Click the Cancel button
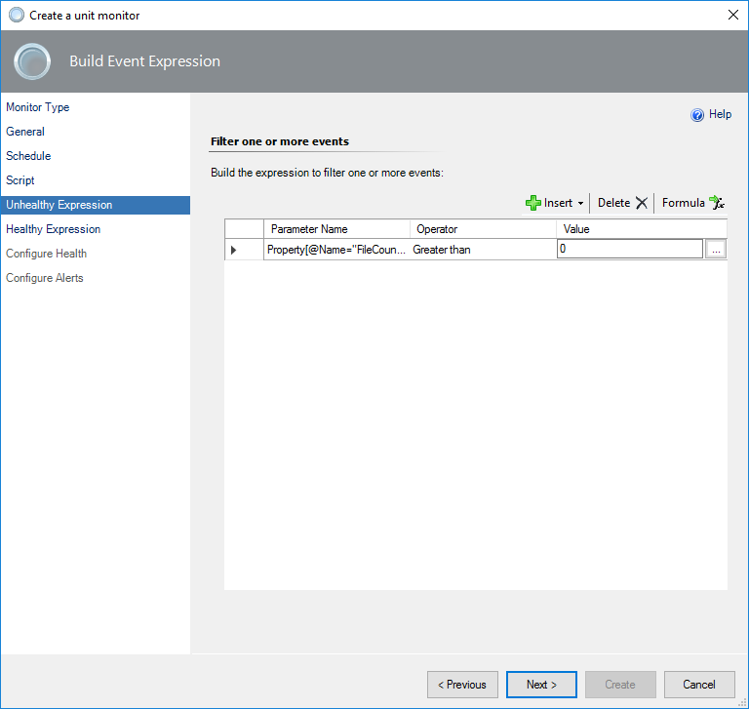The image size is (749, 709). click(x=699, y=685)
